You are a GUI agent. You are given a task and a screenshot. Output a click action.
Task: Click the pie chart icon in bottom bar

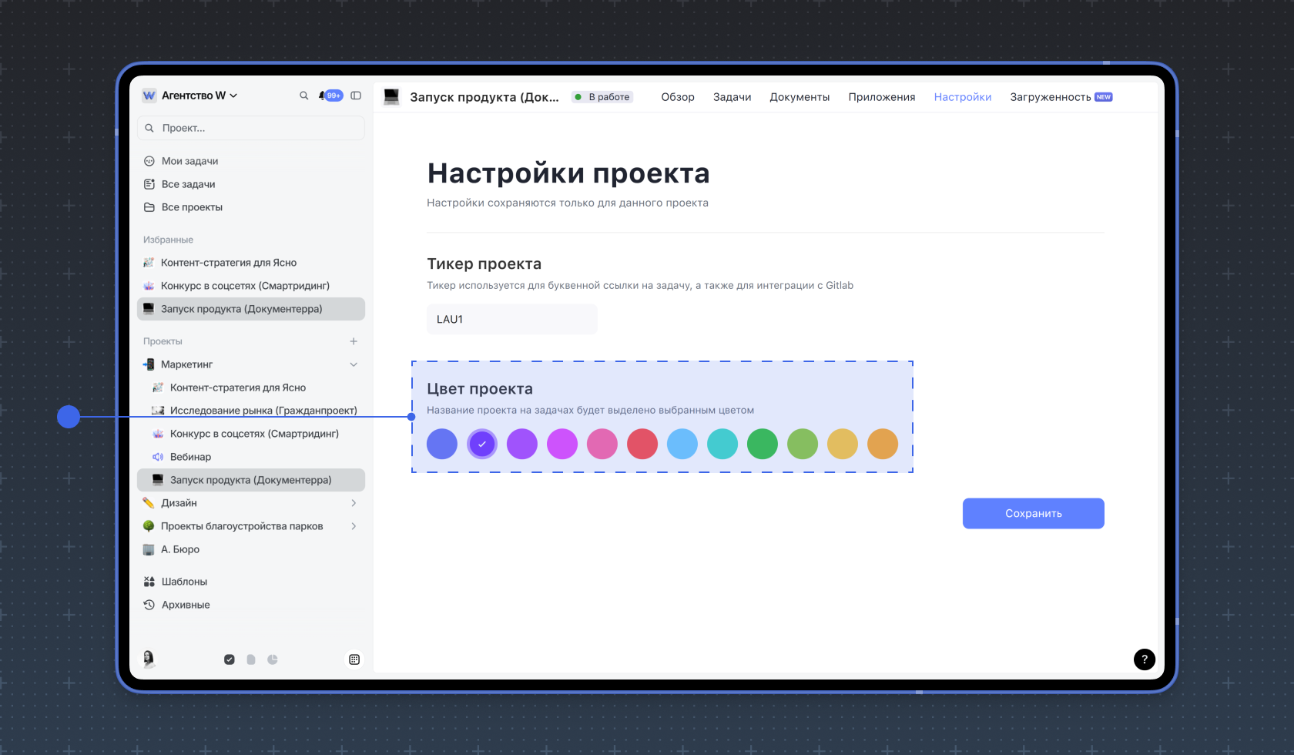273,659
